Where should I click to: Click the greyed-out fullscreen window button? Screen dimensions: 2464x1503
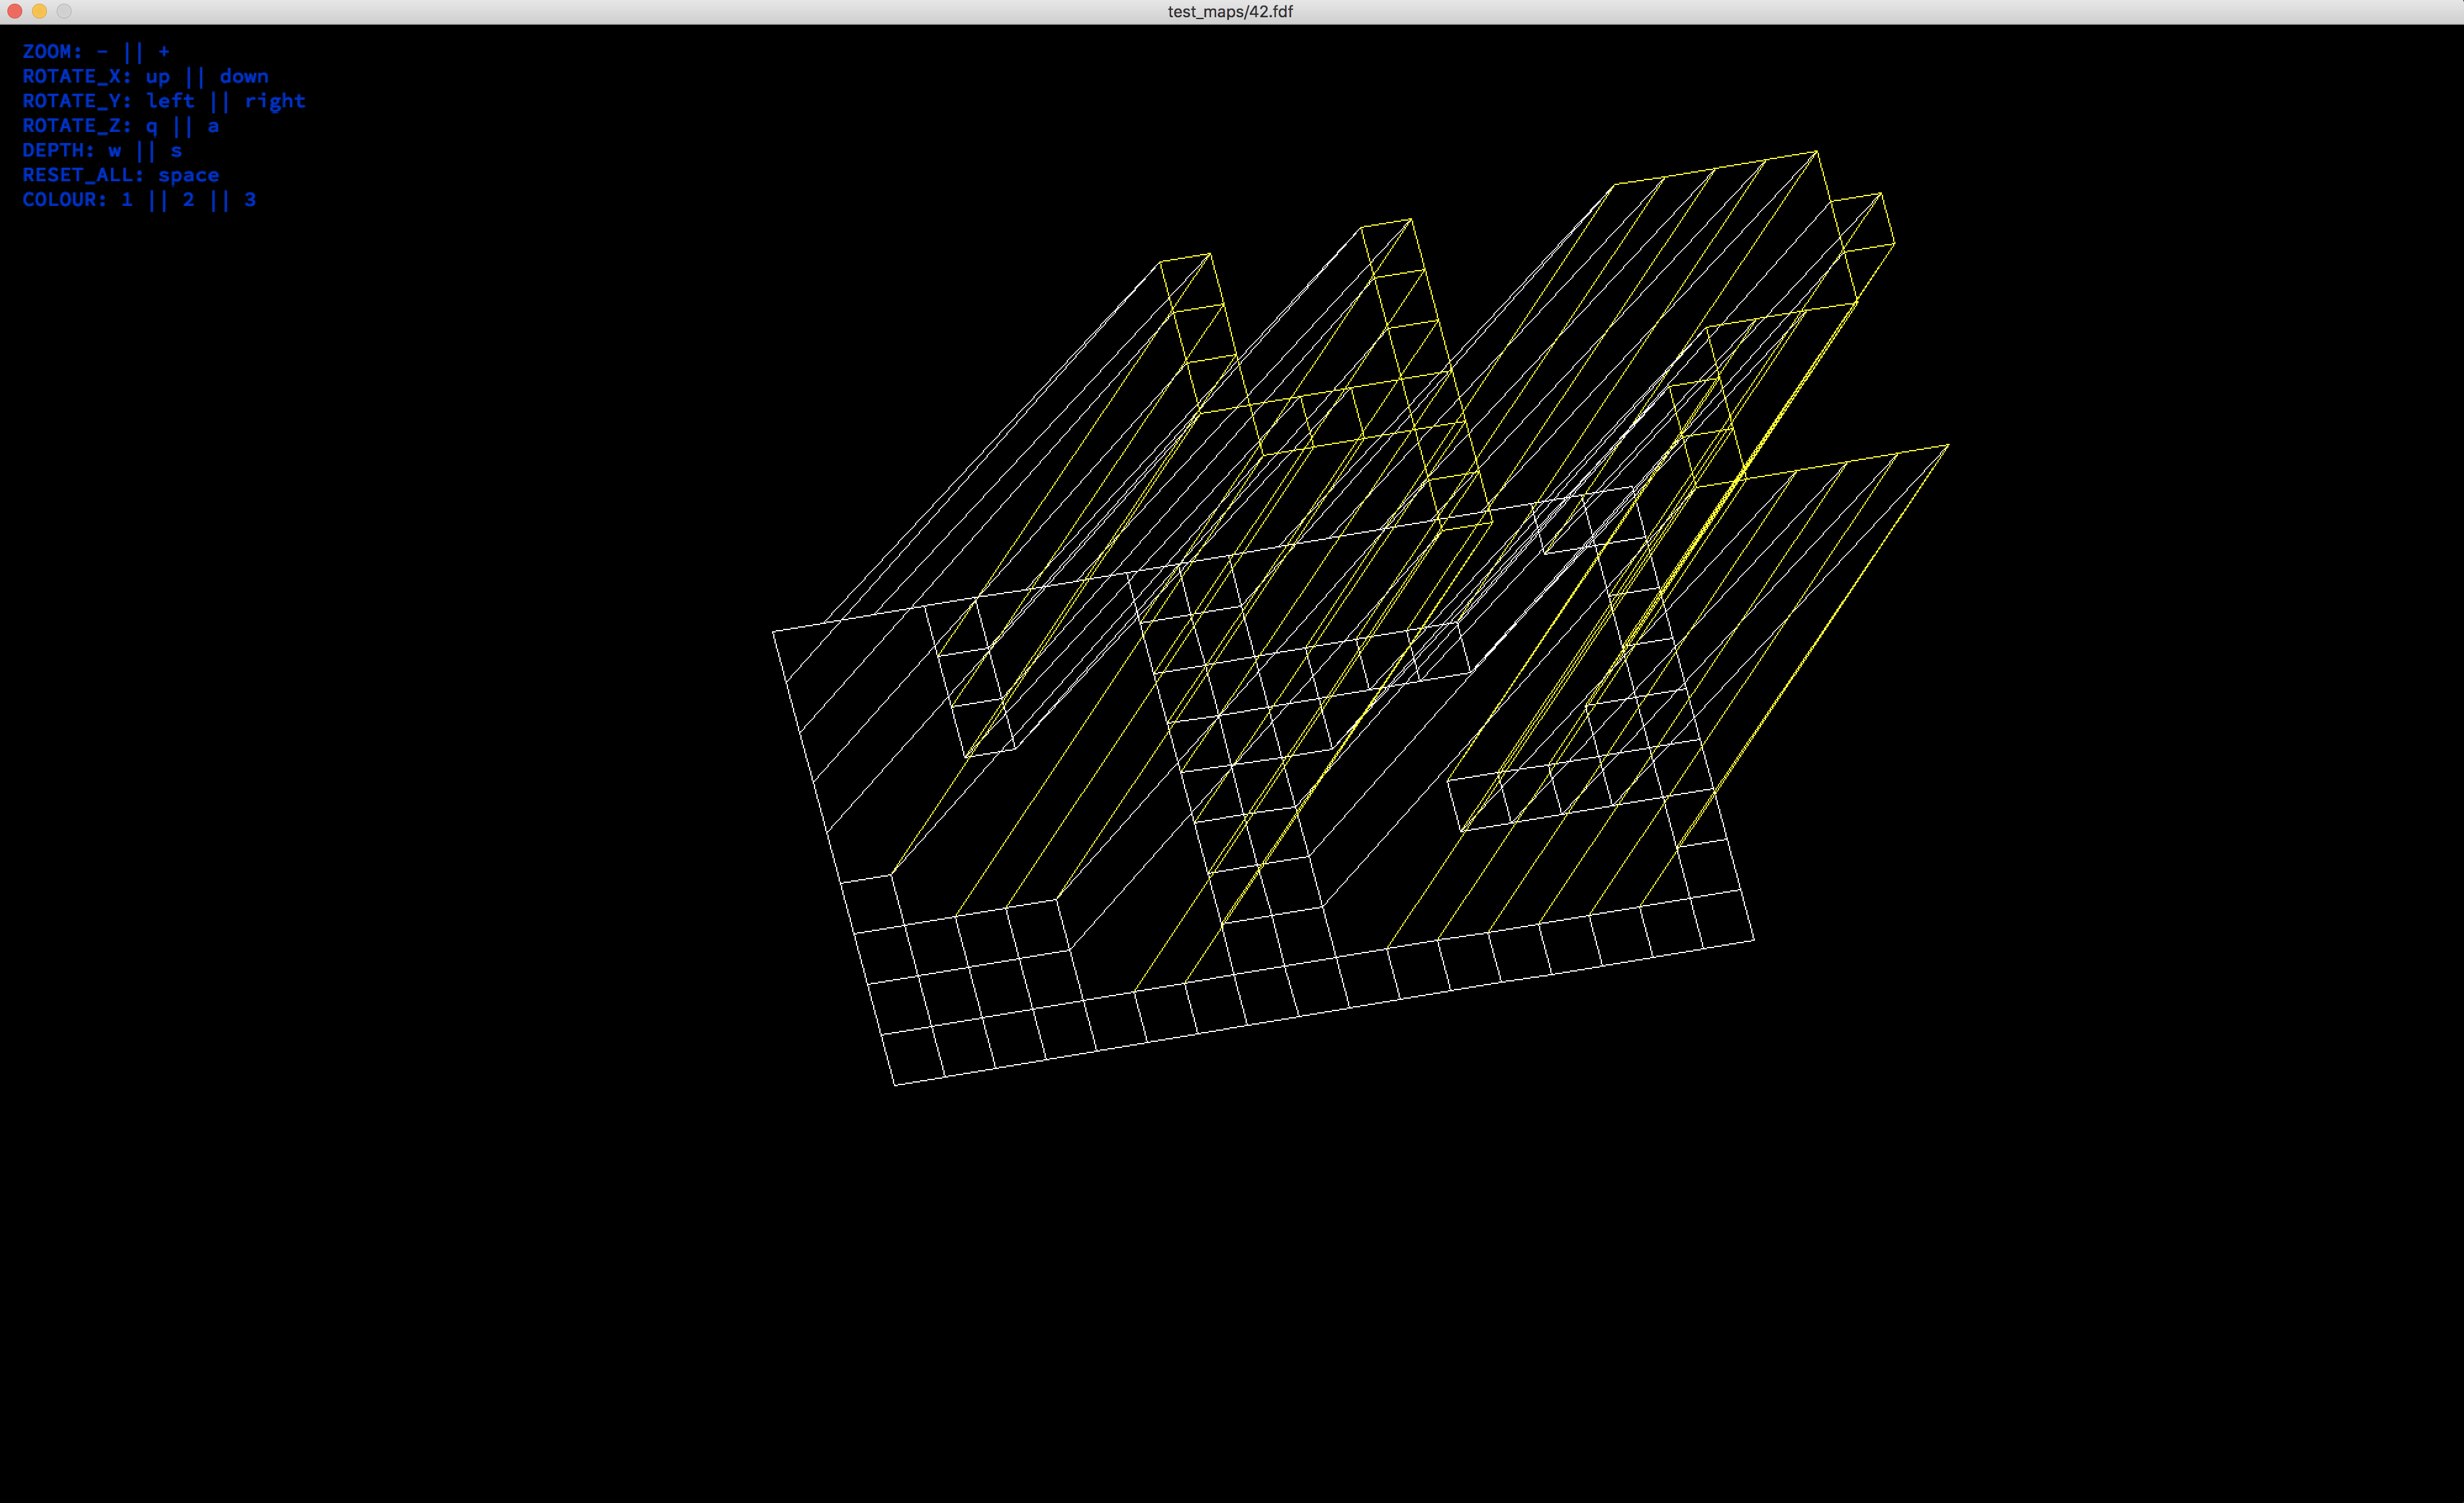(x=64, y=11)
